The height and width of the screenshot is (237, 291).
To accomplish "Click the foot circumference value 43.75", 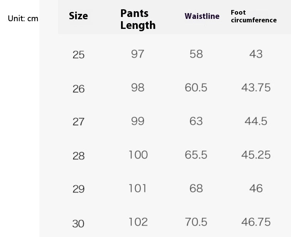I will (x=256, y=88).
